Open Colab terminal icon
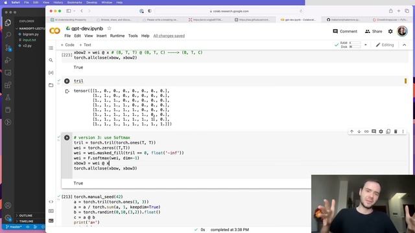The height and width of the screenshot is (233, 415). 51,221
